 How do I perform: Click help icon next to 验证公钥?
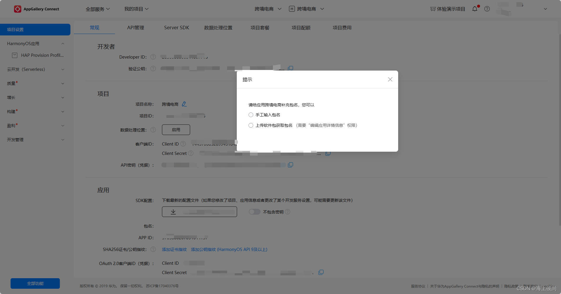(153, 69)
